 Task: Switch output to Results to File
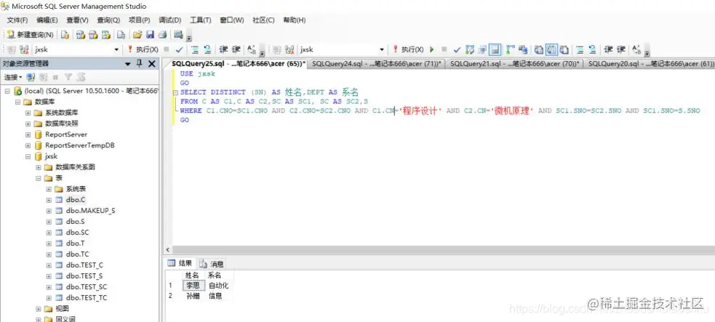point(564,49)
